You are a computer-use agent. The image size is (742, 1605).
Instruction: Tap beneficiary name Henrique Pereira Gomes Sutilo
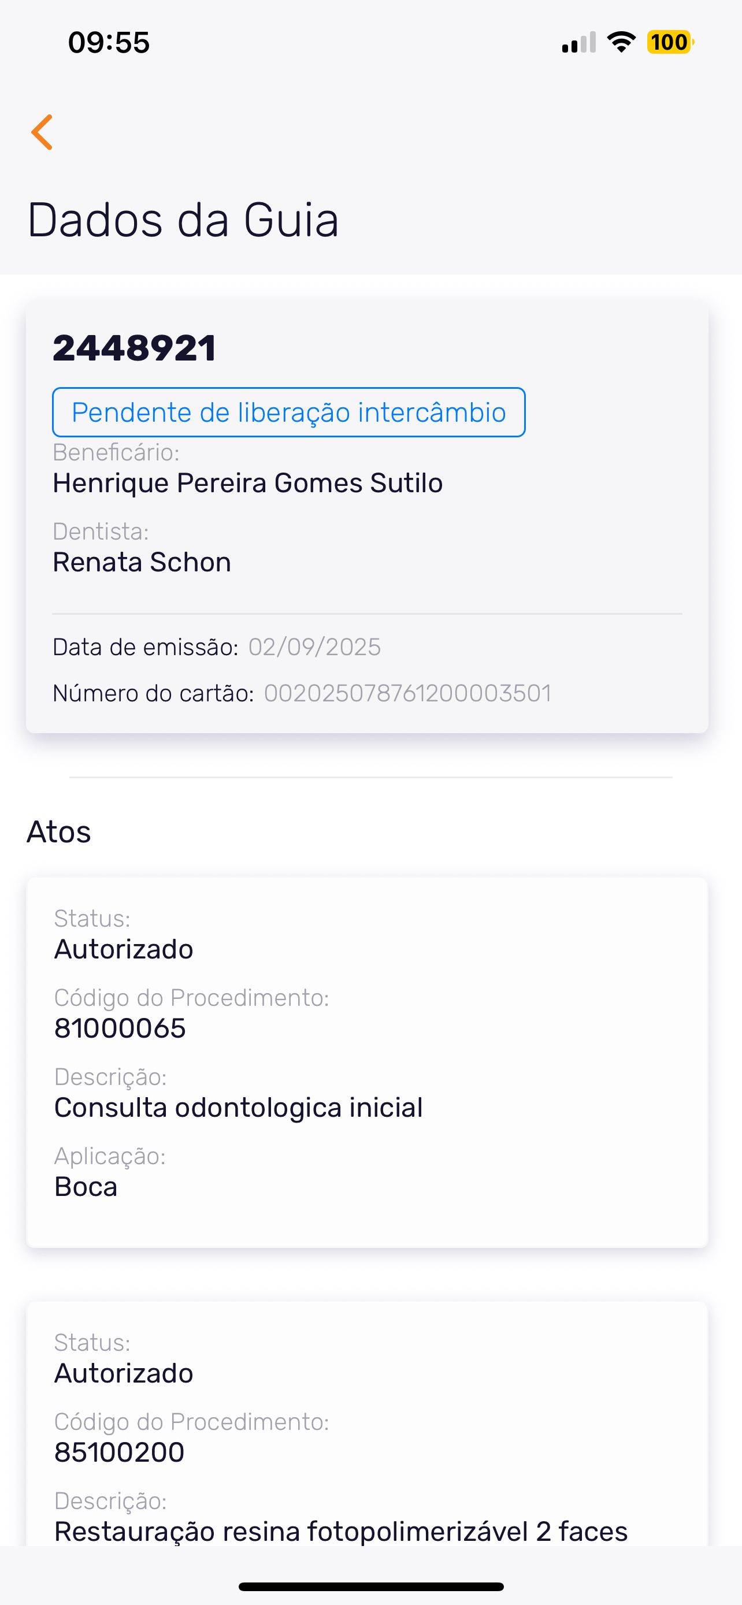click(x=247, y=483)
